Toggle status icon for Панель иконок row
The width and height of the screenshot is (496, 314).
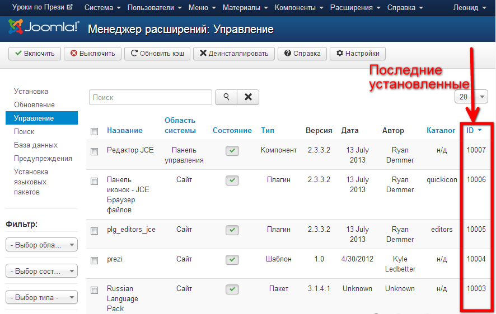[x=232, y=180]
